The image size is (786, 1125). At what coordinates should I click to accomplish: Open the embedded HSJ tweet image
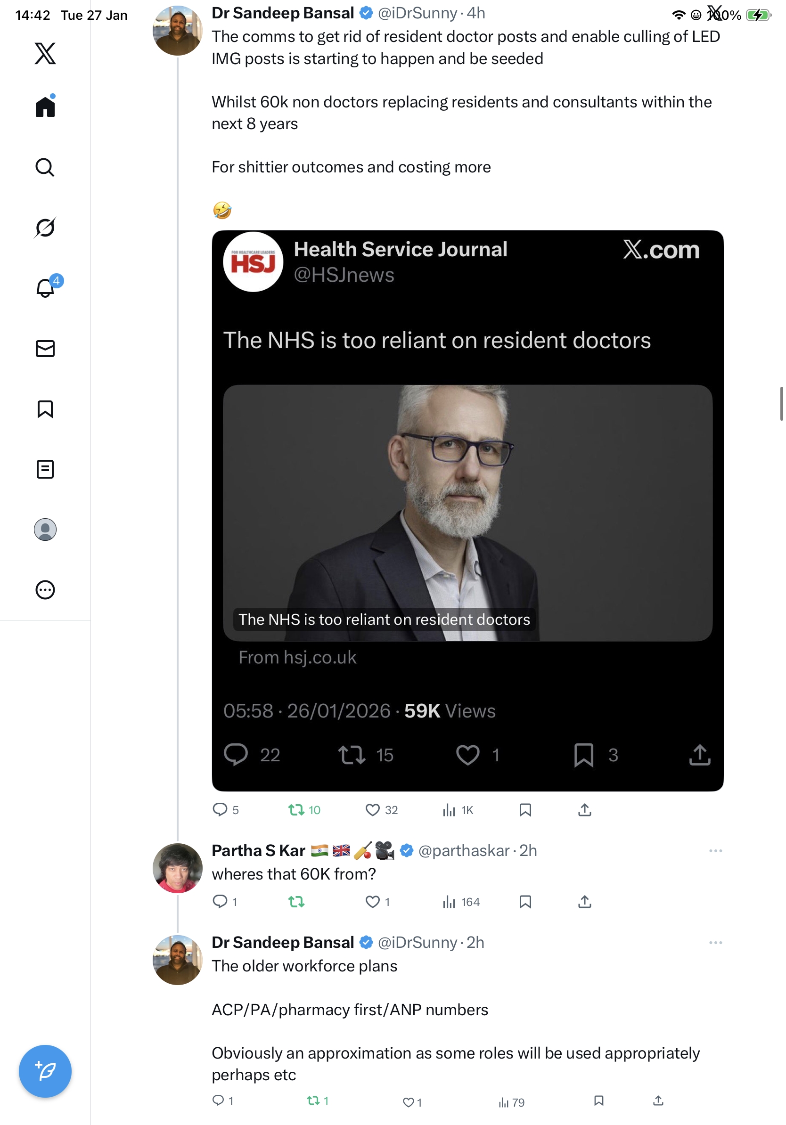467,513
